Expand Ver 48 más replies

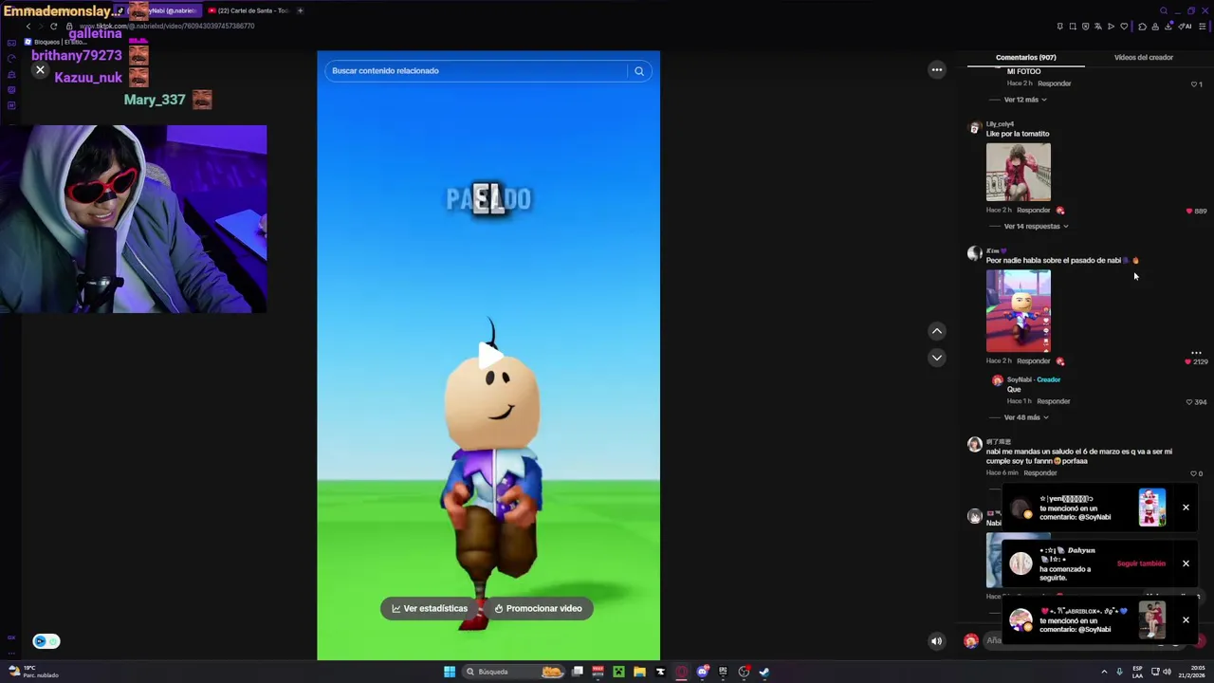tap(1025, 417)
